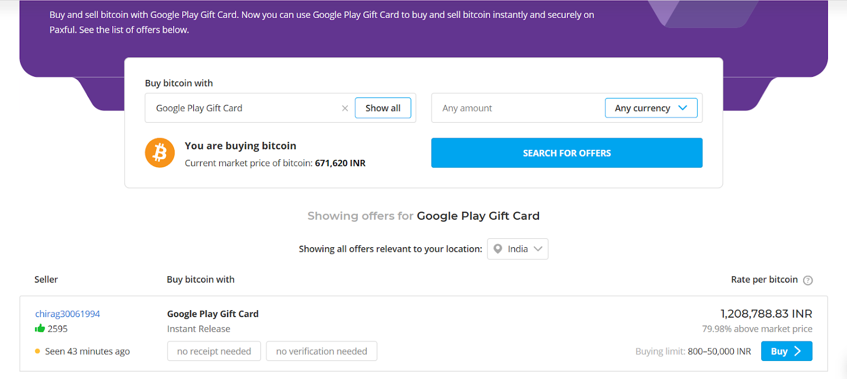This screenshot has height=379, width=847.
Task: Open seller chirag30061994's profile link
Action: [x=68, y=314]
